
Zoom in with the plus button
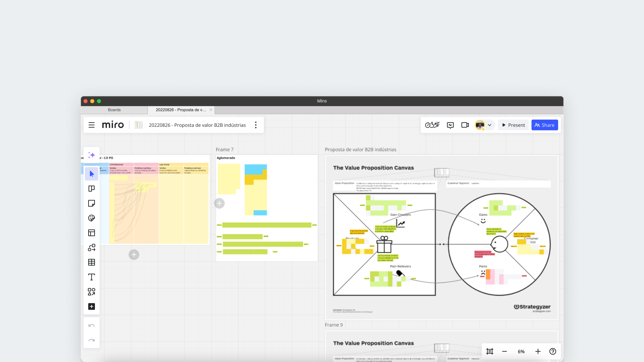click(538, 351)
